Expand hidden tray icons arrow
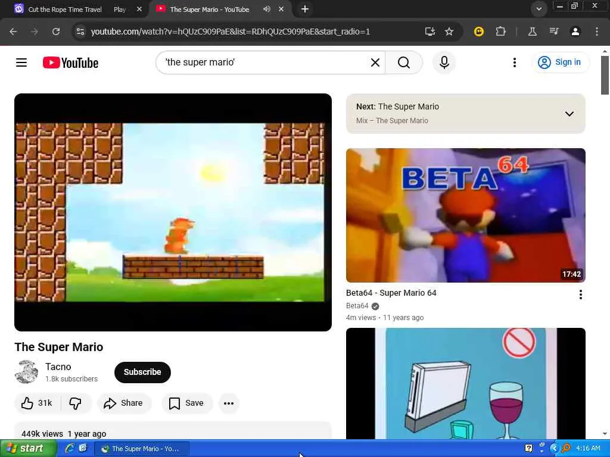 554,449
